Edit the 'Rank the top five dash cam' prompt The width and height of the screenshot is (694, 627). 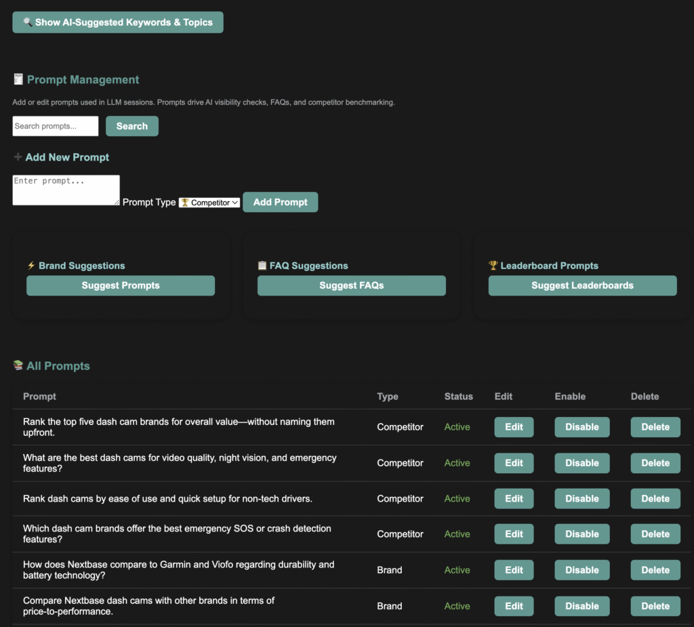click(514, 427)
